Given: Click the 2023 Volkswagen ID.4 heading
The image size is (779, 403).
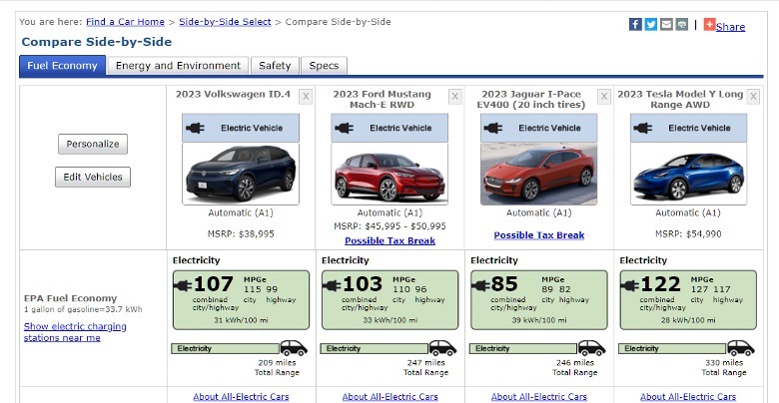Looking at the screenshot, I should click(233, 95).
